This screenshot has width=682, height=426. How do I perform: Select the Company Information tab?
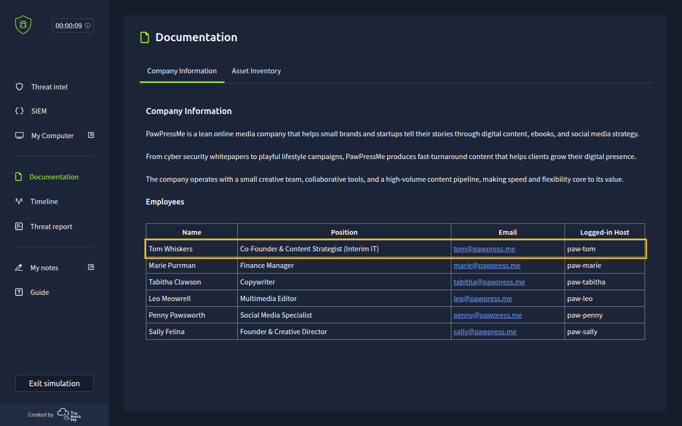point(182,71)
